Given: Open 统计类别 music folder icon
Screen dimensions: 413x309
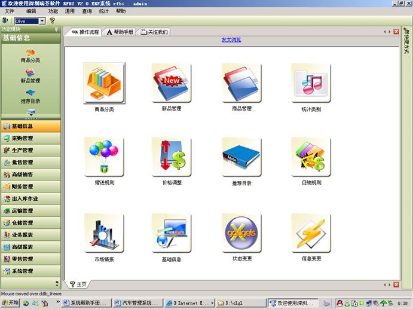Looking at the screenshot, I should coord(311,83).
